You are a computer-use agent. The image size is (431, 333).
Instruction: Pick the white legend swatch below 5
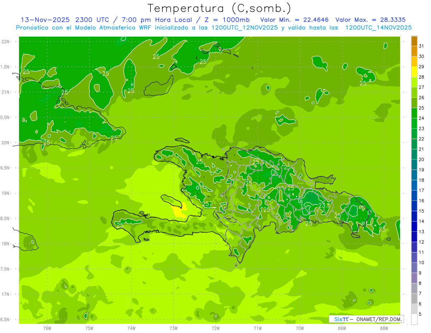point(414,319)
